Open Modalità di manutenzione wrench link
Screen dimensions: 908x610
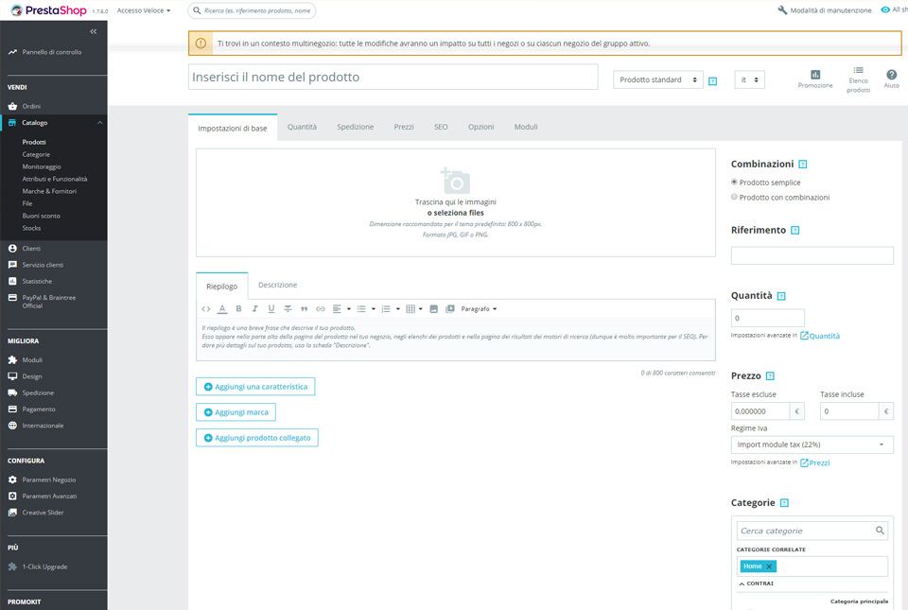[x=825, y=10]
